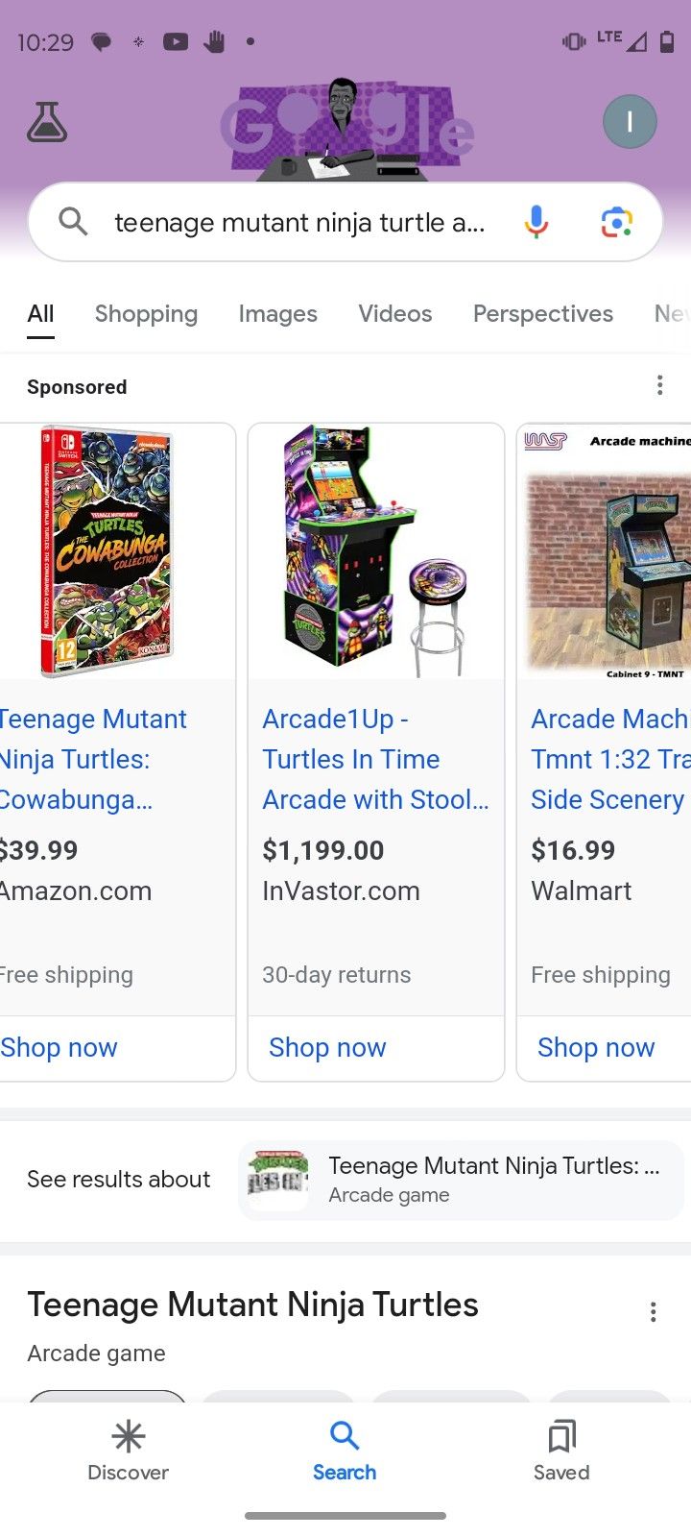The width and height of the screenshot is (691, 1537).
Task: Open the Saved bookmarks section
Action: tap(561, 1451)
